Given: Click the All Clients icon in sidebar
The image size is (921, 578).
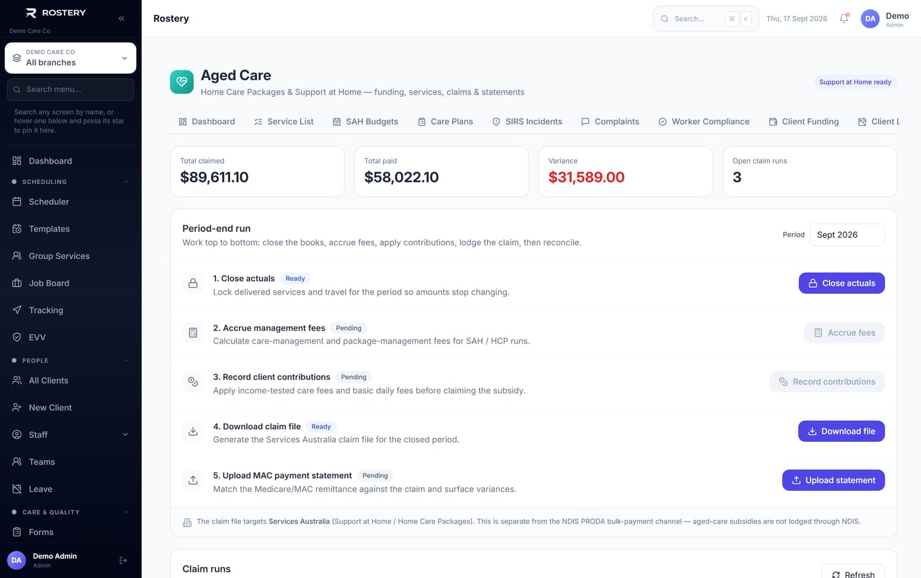Looking at the screenshot, I should pos(17,380).
